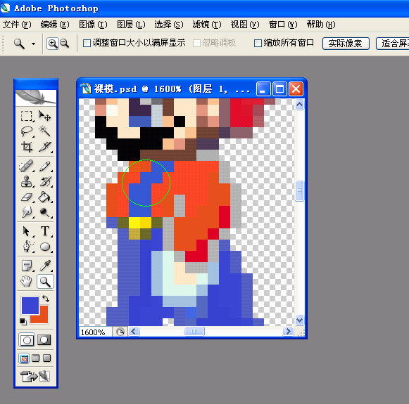Open the 图层(L) menu
This screenshot has width=409, height=404.
131,25
